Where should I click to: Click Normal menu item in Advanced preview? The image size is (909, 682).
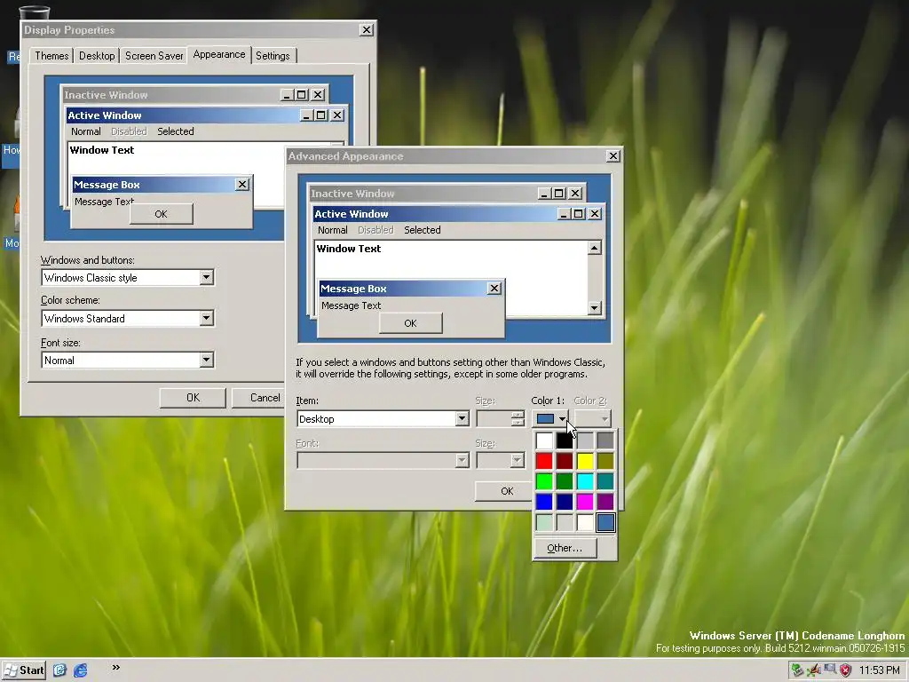click(x=333, y=230)
